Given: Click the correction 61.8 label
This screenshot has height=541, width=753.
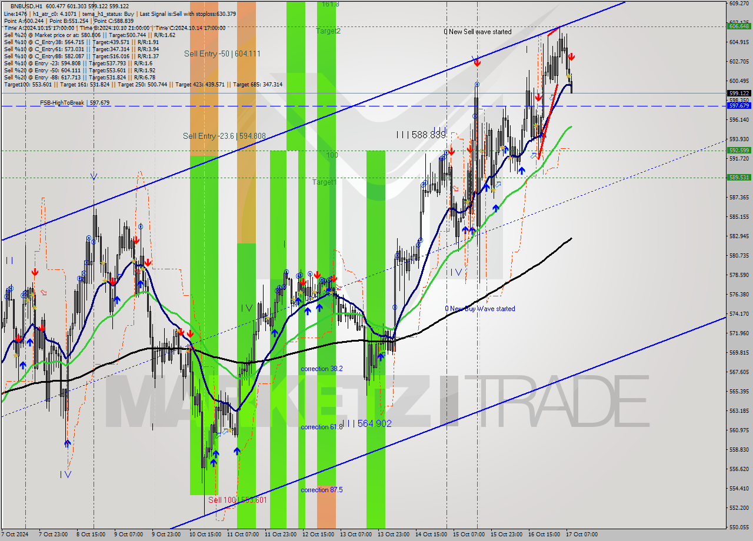Looking at the screenshot, I should coord(322,427).
